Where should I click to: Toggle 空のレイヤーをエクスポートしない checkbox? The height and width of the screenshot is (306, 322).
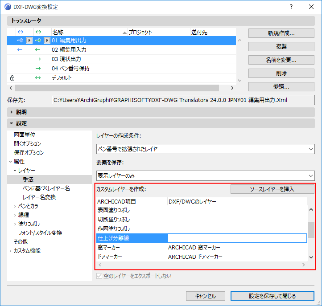pos(99,276)
